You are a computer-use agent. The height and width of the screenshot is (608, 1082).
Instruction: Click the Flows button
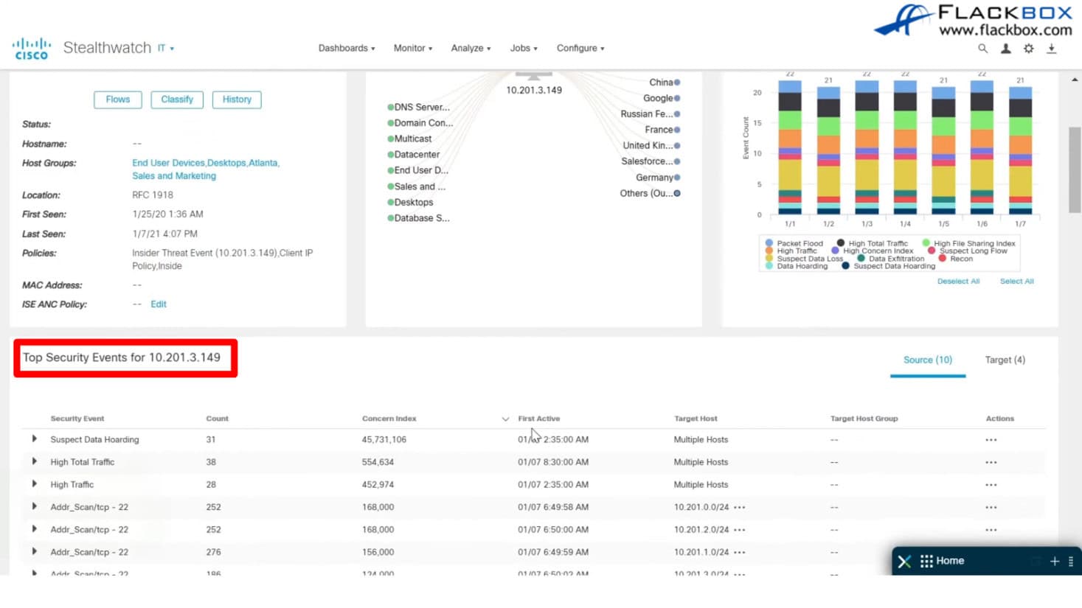click(x=118, y=99)
